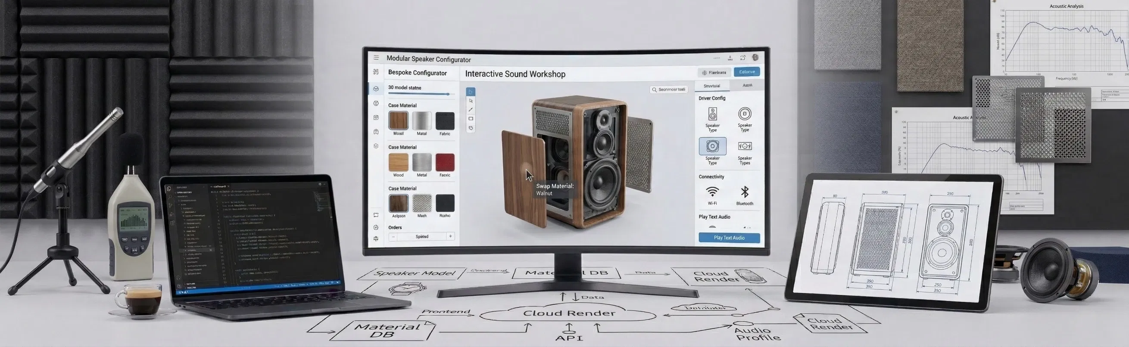Image resolution: width=1129 pixels, height=347 pixels.
Task: Enable Bluetooth connectivity
Action: click(x=745, y=192)
